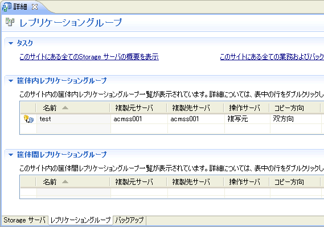Open the Storage サーバの概要を表示 link
The width and height of the screenshot is (324, 227).
tap(89, 56)
